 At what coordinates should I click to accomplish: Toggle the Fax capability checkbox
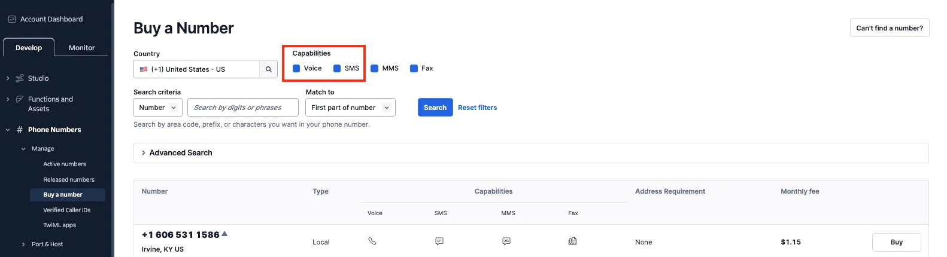click(414, 68)
